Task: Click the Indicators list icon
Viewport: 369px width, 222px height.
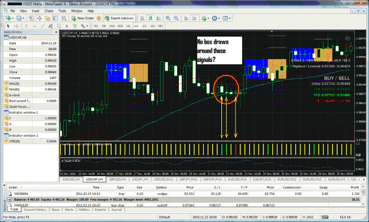Action: (x=204, y=18)
